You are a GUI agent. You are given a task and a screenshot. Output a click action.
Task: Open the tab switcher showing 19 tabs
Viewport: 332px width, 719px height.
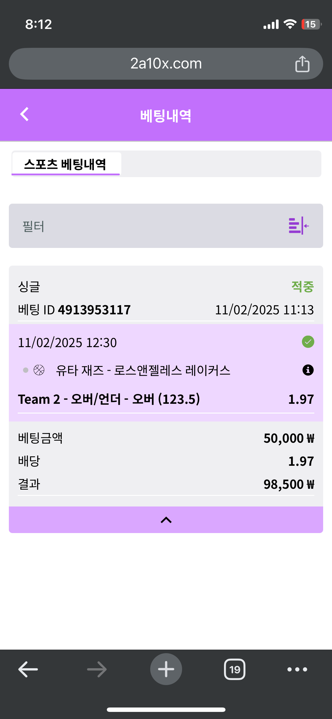coord(235,669)
